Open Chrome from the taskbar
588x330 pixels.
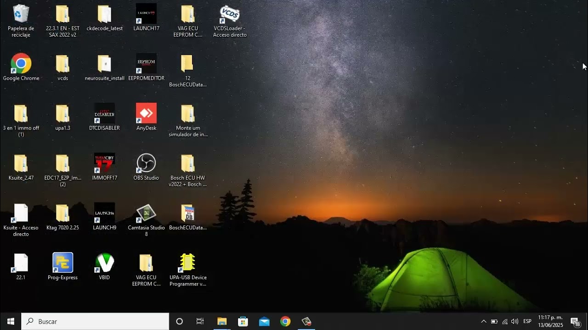pyautogui.click(x=285, y=321)
